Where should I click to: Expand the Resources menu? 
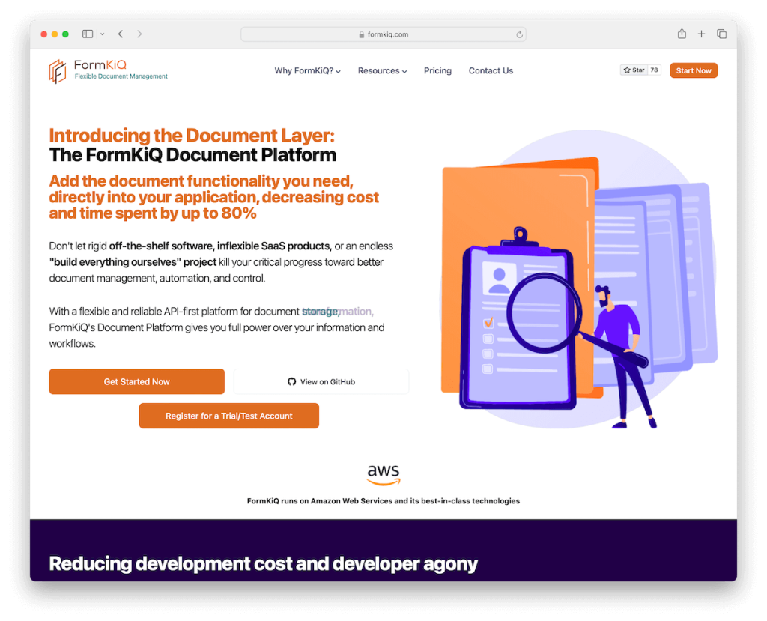pos(382,70)
